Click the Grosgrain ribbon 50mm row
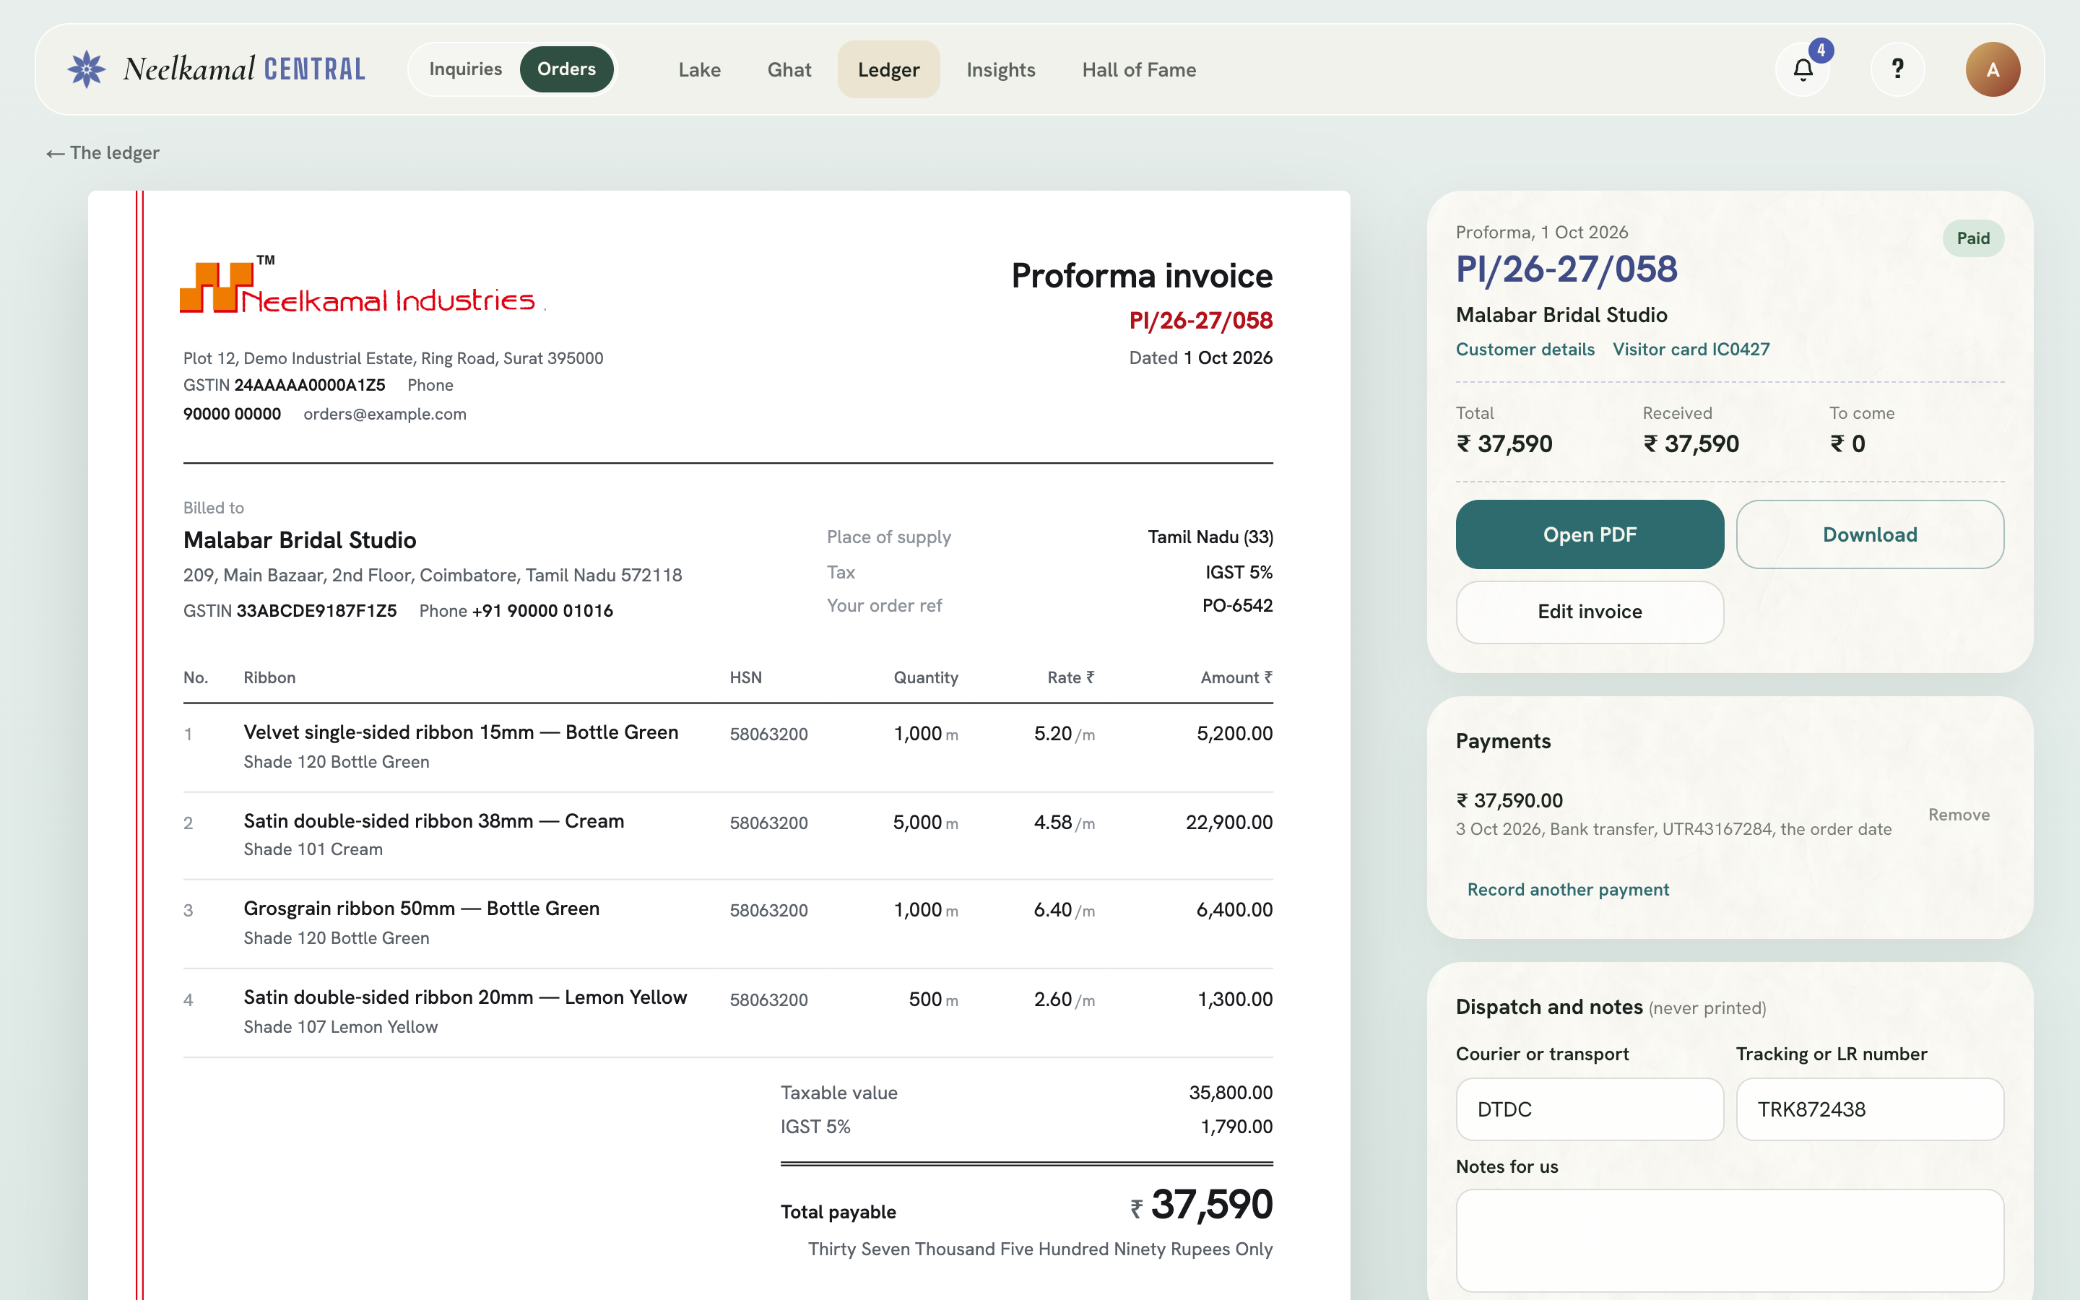Viewport: 2080px width, 1300px height. pos(727,924)
